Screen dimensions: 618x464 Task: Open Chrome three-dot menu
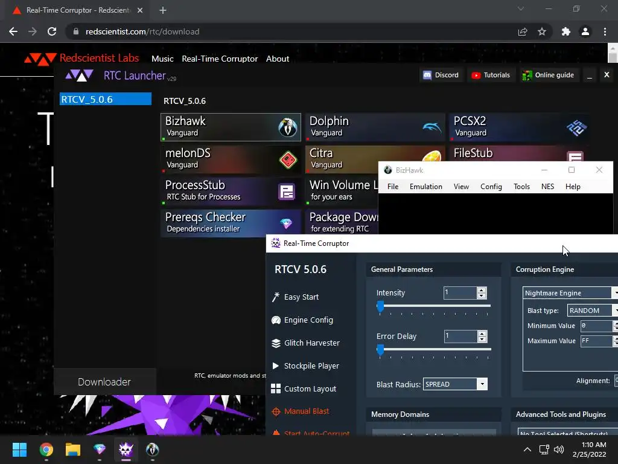click(x=605, y=31)
